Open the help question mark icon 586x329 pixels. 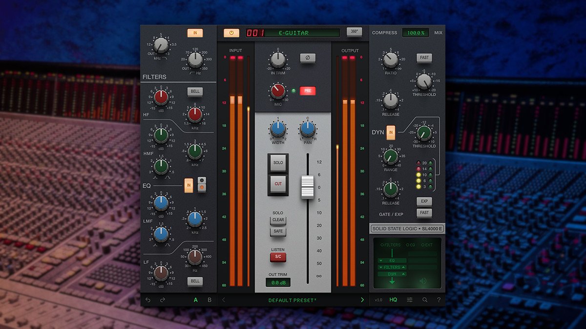[439, 300]
